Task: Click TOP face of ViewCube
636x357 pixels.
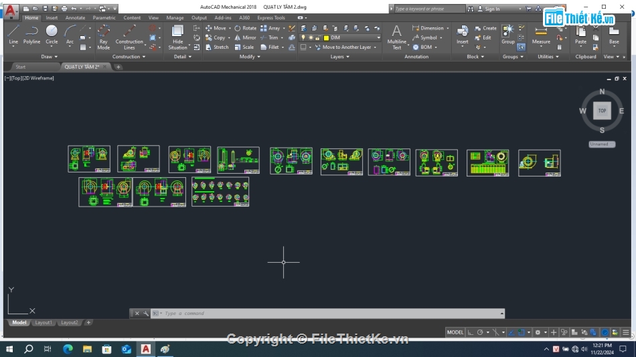Action: (x=602, y=110)
